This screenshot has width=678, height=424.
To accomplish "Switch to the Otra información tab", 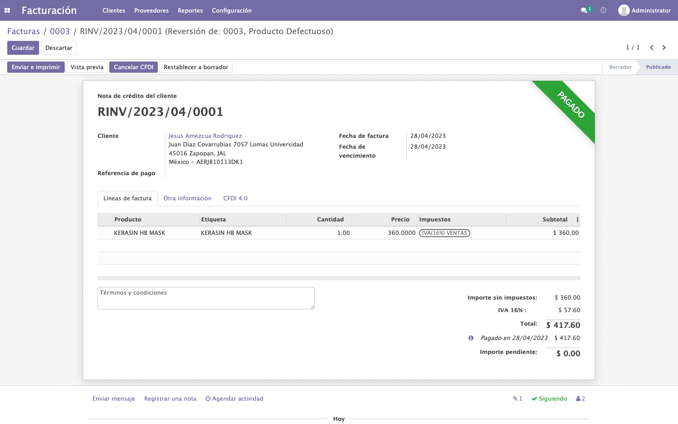I will (x=187, y=199).
